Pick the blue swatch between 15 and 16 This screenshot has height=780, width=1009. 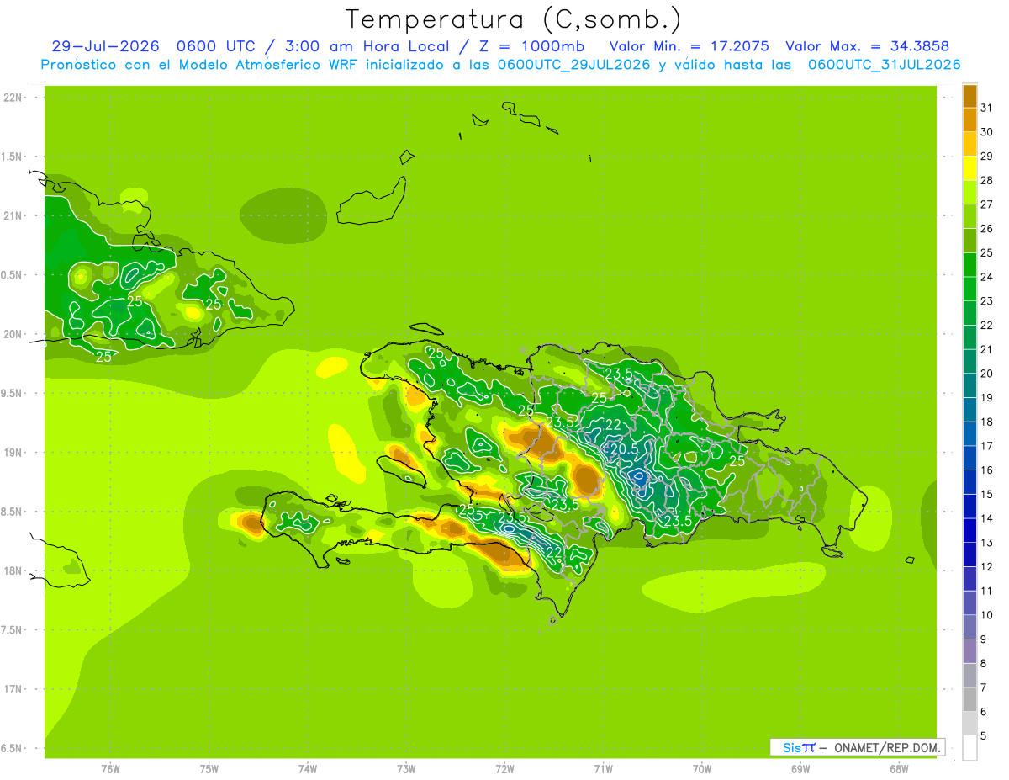(969, 482)
